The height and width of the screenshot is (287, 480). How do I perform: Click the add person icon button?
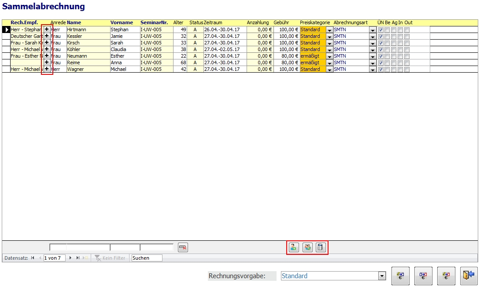click(294, 247)
